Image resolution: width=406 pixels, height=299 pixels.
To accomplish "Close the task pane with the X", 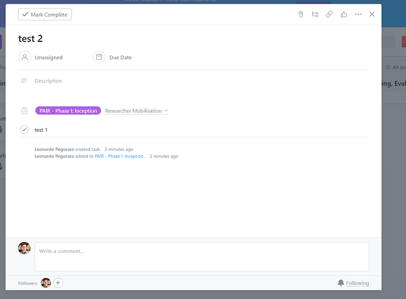I will [372, 14].
